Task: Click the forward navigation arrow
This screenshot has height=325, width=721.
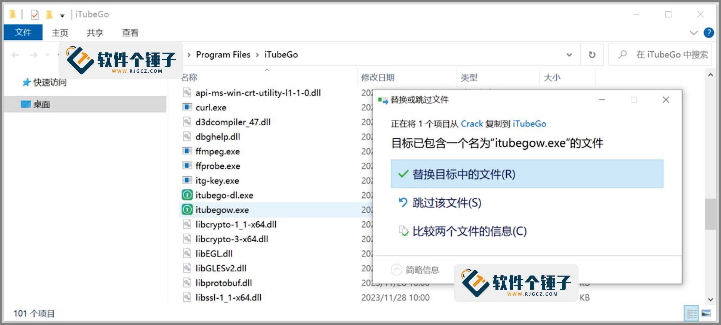Action: pyautogui.click(x=33, y=55)
